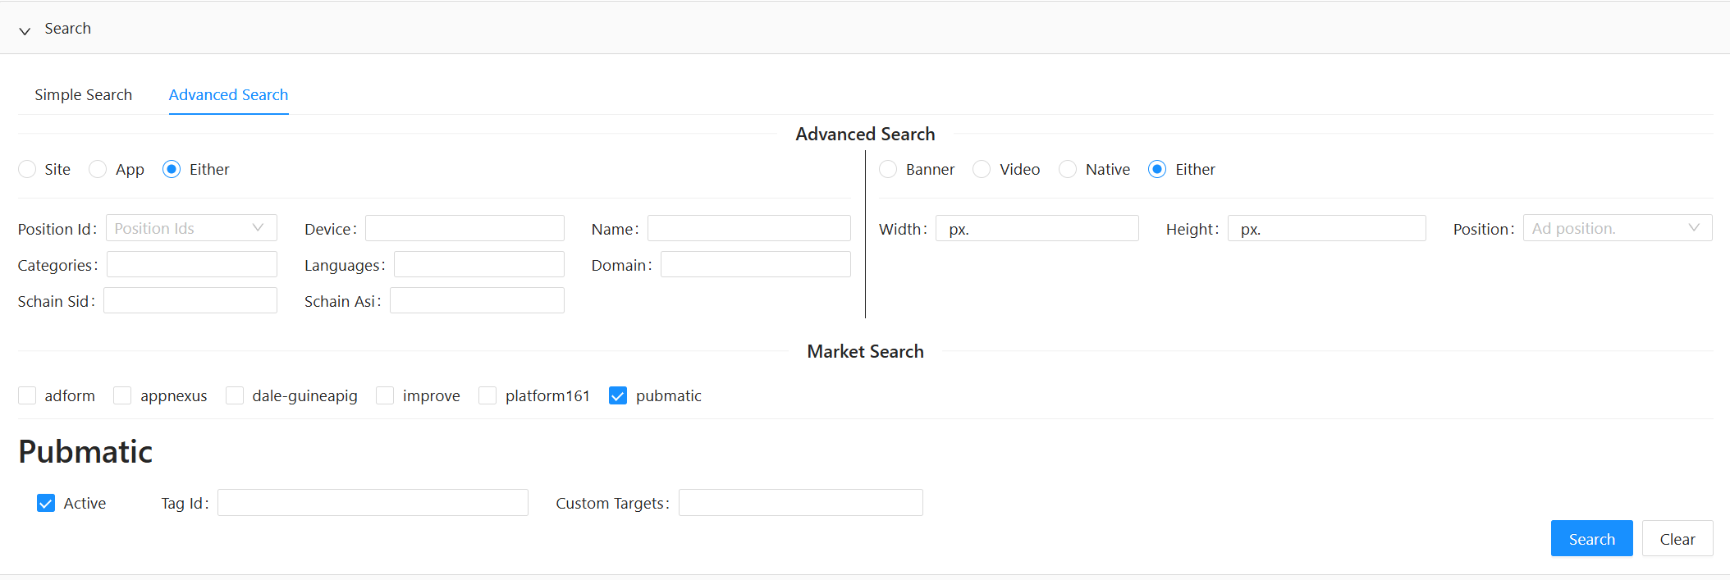The width and height of the screenshot is (1730, 580).
Task: Tick the platform161 checkbox
Action: (x=487, y=396)
